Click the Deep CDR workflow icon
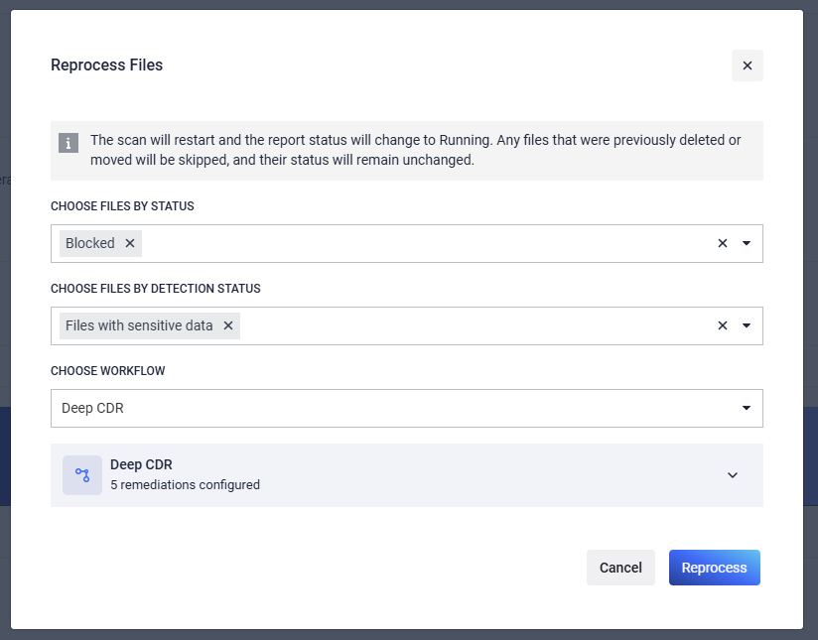The height and width of the screenshot is (640, 818). click(x=82, y=475)
